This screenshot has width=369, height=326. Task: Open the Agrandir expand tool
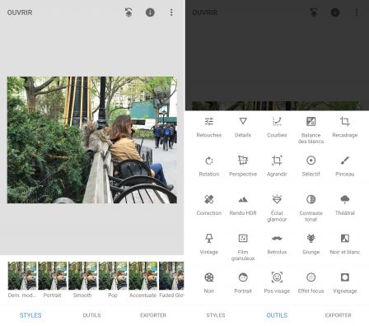click(277, 166)
